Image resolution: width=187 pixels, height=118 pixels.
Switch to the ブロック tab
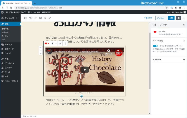163,25
